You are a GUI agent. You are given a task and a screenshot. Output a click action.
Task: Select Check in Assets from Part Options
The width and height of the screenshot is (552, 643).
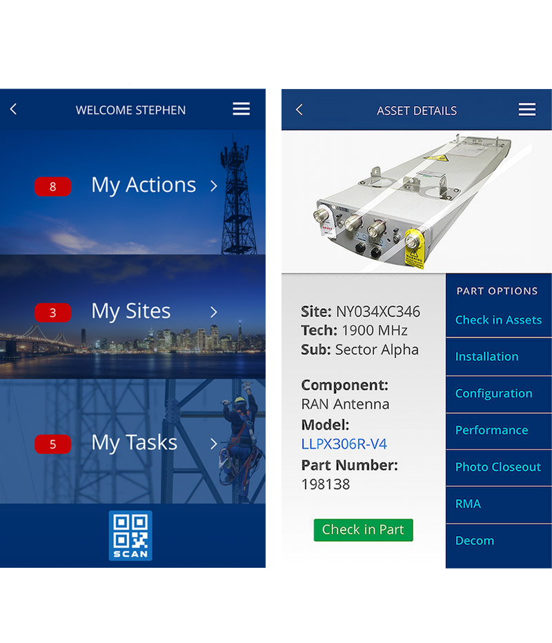coord(498,319)
